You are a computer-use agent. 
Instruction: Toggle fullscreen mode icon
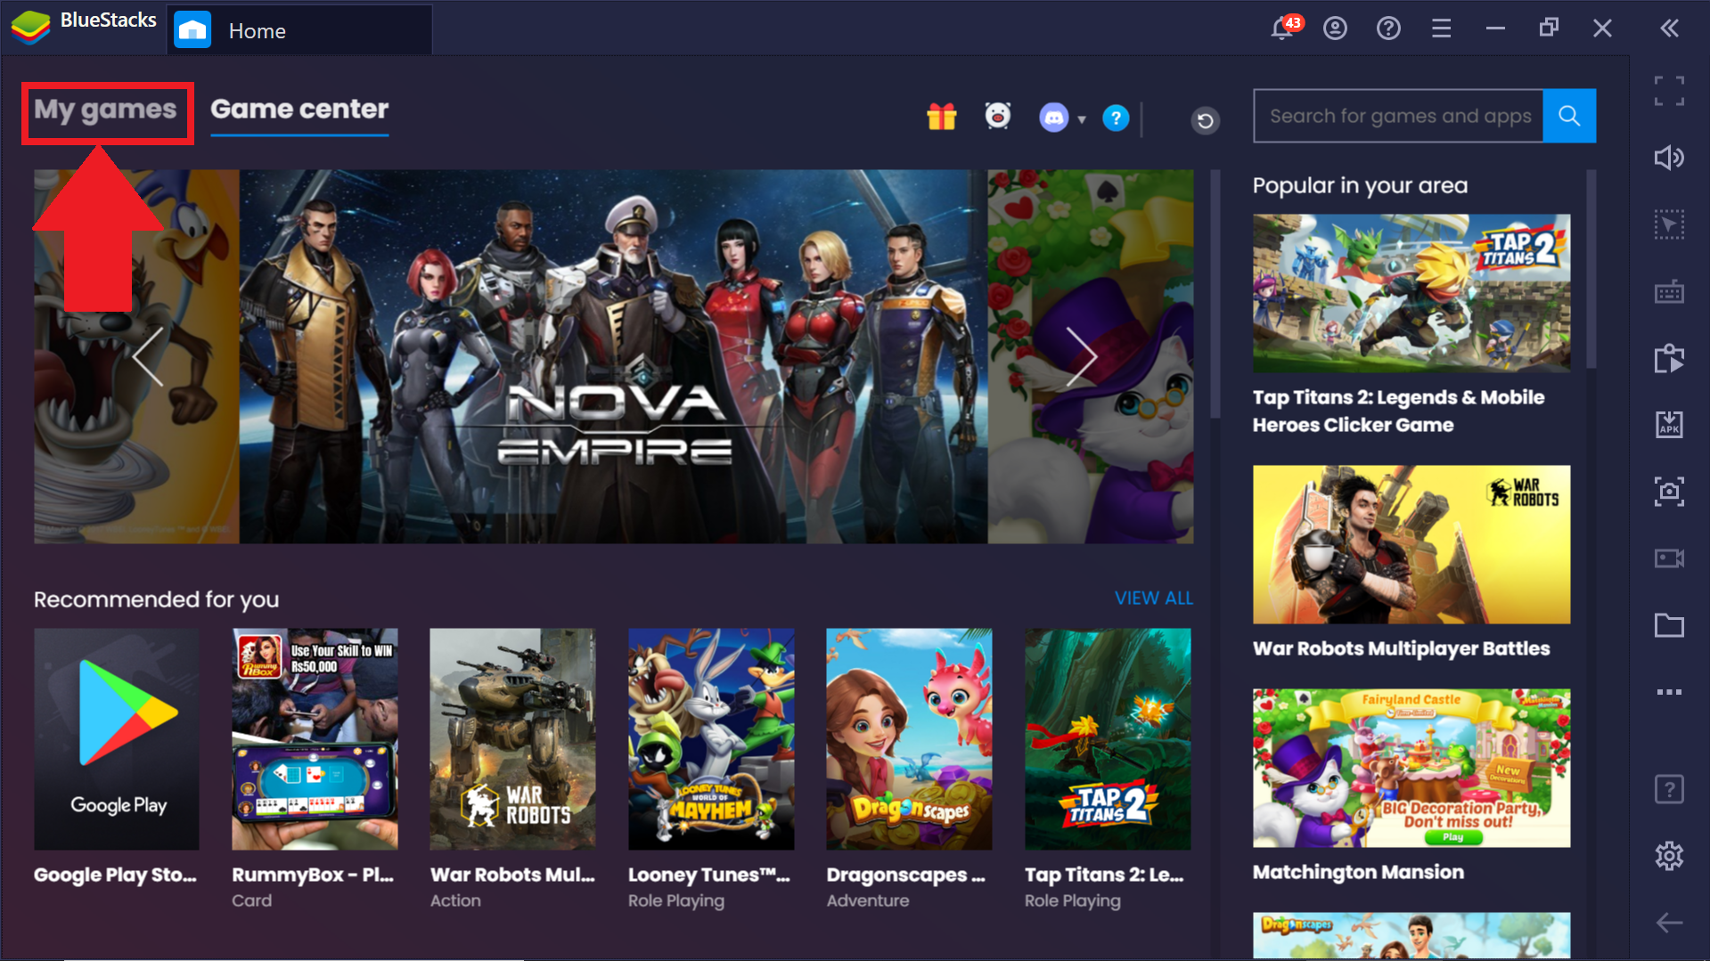coord(1669,91)
